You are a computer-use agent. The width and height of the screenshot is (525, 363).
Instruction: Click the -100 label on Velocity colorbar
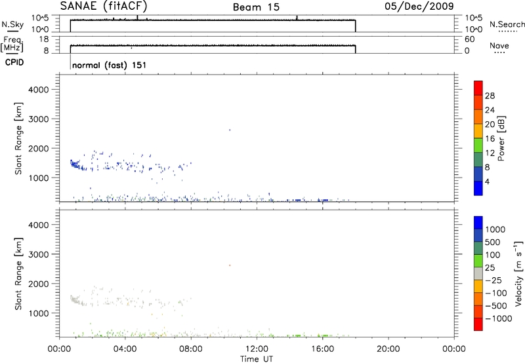coord(496,293)
